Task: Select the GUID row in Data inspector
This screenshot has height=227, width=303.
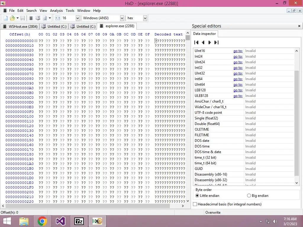Action: coord(244,169)
